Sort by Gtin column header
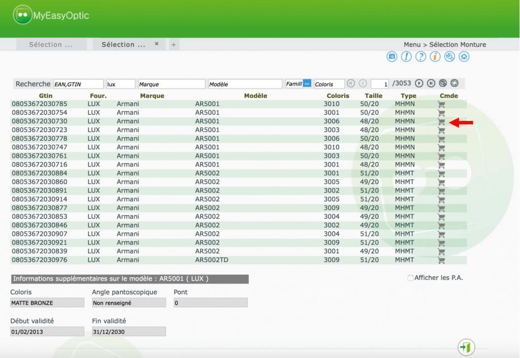 pyautogui.click(x=46, y=96)
